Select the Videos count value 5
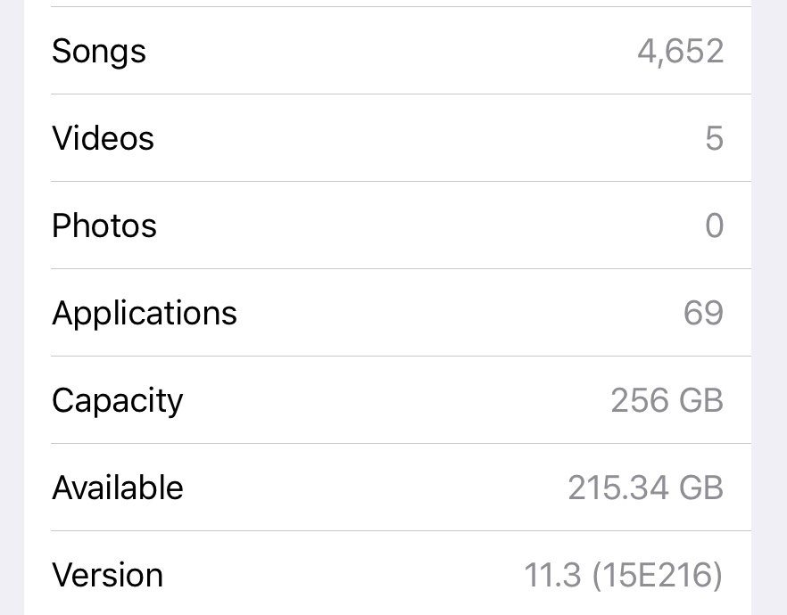 point(714,138)
